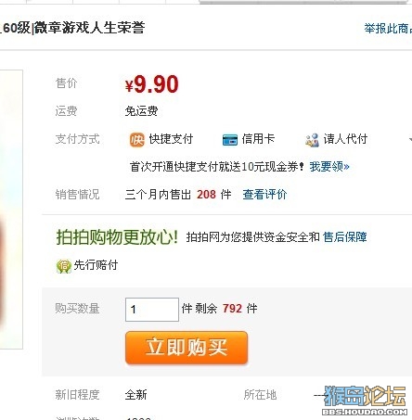Select 信用卡 payment option

click(x=258, y=139)
